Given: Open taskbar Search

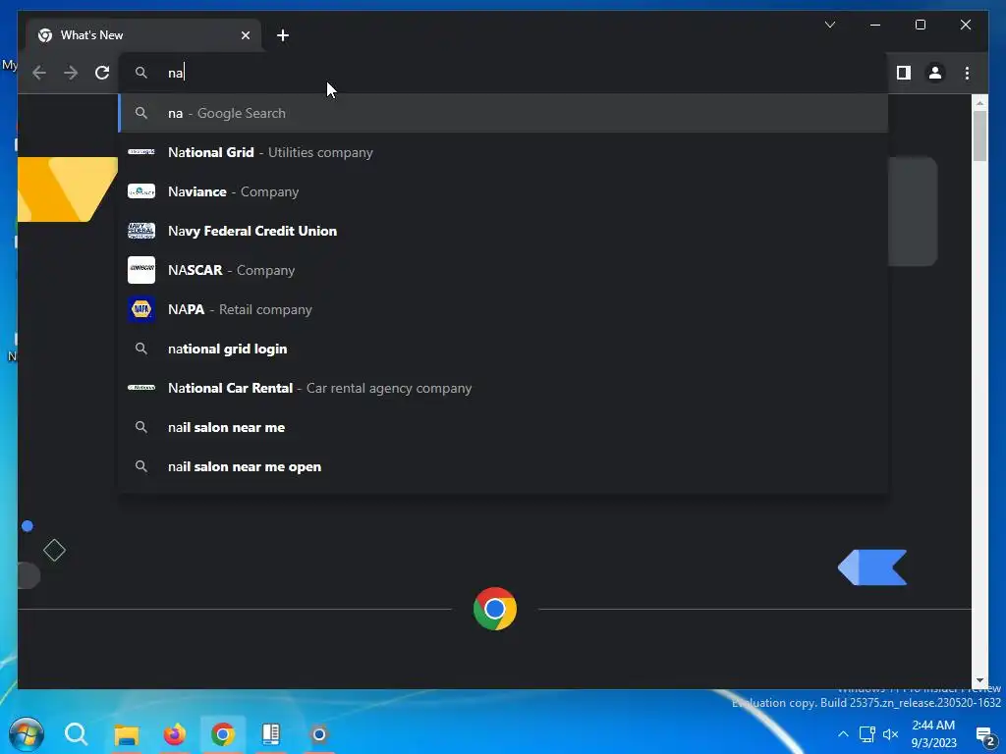Looking at the screenshot, I should point(76,734).
